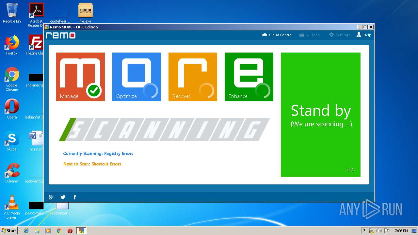Open the FileZilla Client desktop shortcut

click(35, 45)
